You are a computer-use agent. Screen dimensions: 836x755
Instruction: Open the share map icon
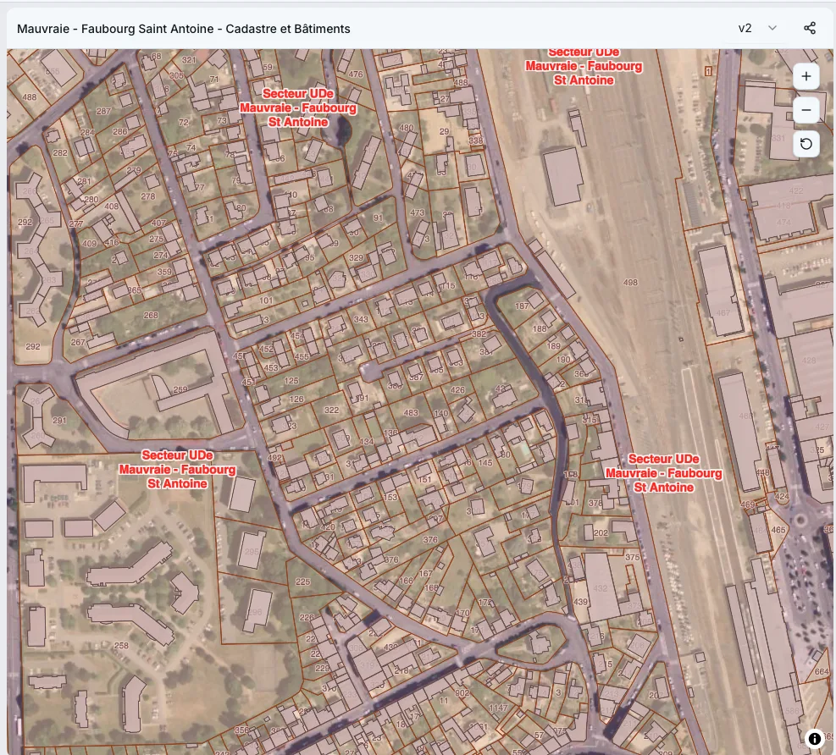(810, 28)
